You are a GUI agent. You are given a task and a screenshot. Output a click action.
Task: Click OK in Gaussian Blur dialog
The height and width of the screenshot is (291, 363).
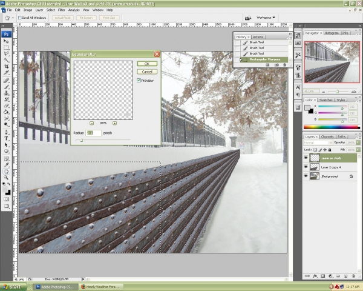pyautogui.click(x=147, y=64)
